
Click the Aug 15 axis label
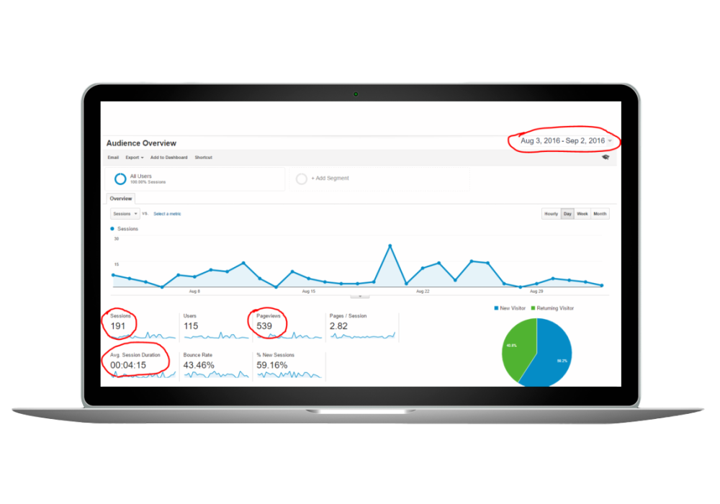[309, 291]
